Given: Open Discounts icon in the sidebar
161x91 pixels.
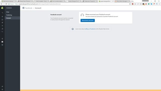Looking at the screenshot, I should 2,32.
